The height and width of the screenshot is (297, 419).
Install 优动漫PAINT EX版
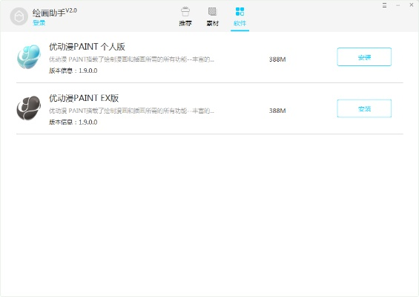pos(364,108)
